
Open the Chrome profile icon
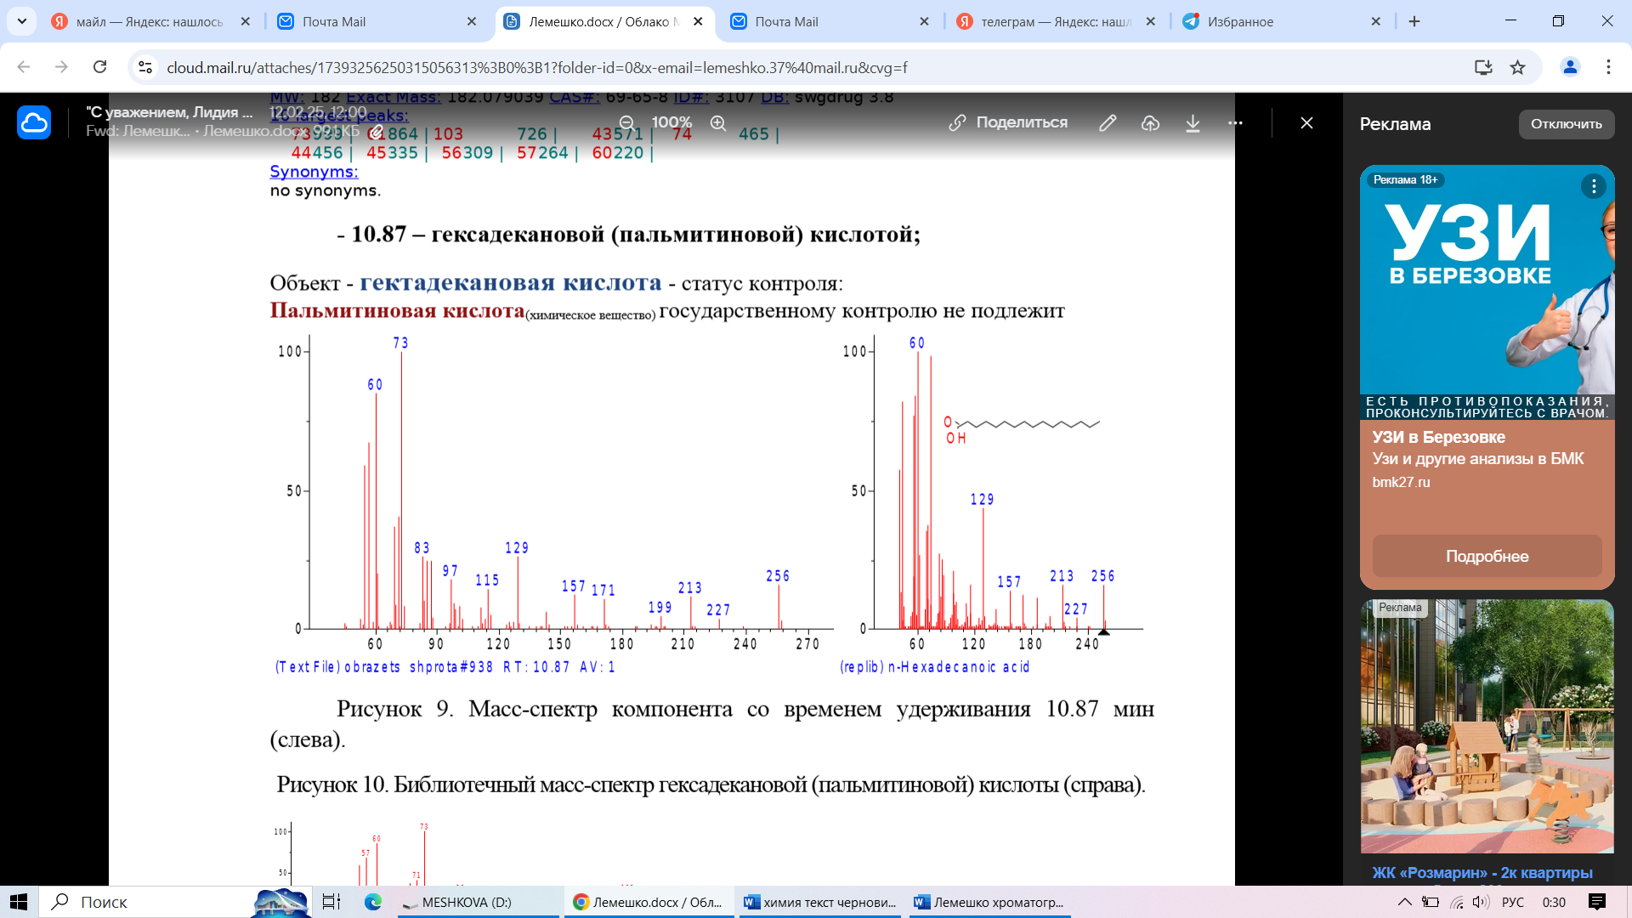click(1570, 67)
